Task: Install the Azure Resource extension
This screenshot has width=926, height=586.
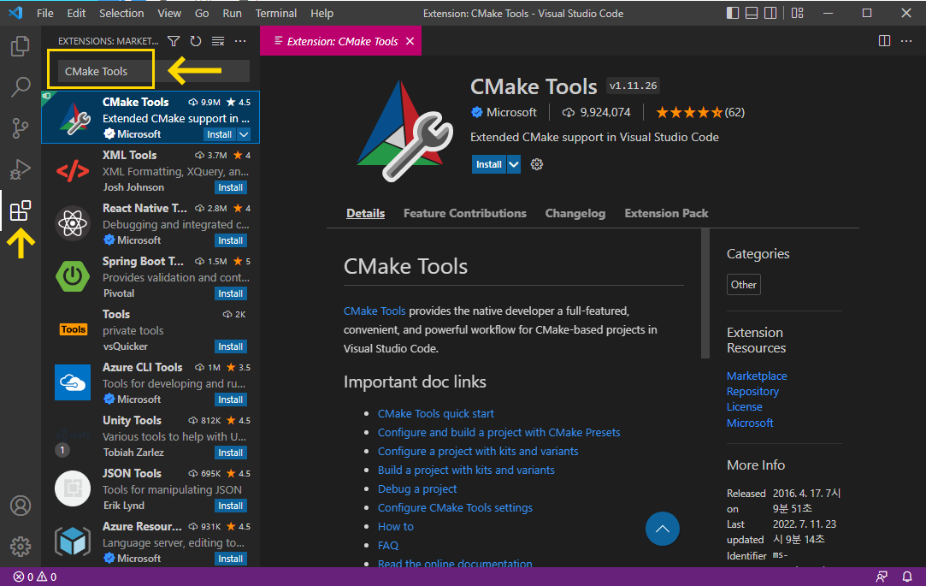Action: point(230,559)
